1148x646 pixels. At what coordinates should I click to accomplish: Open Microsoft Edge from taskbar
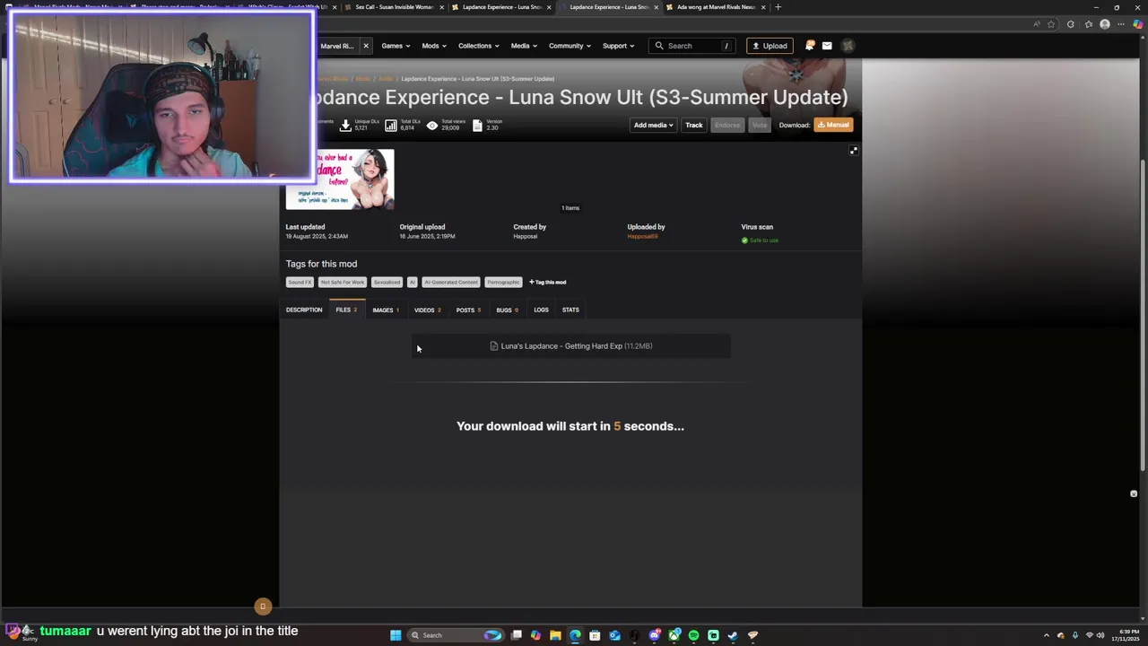(575, 635)
